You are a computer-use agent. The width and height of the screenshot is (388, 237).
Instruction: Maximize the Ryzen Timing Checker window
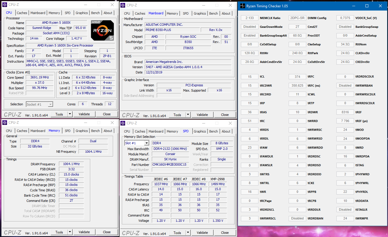[x=367, y=6]
